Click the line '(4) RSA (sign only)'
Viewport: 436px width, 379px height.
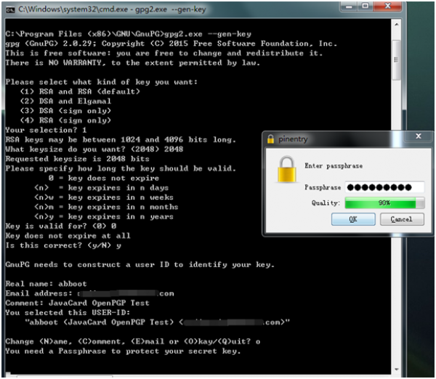pos(65,121)
